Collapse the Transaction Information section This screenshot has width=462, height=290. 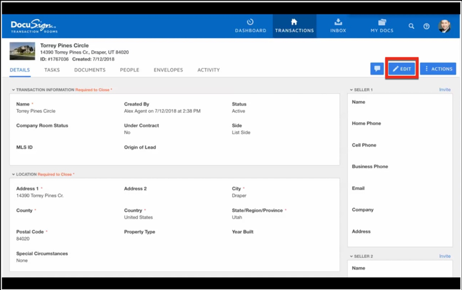[x=13, y=90]
